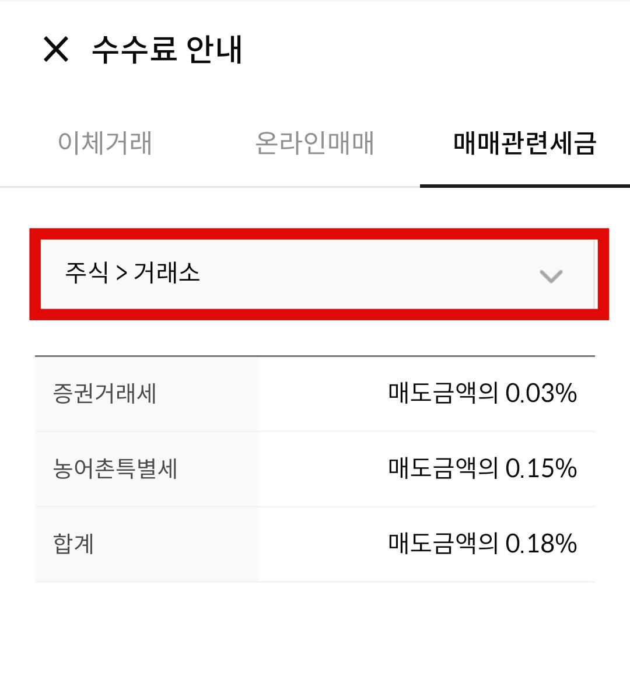Tap the 매도금액의 0.03% cell
The image size is (630, 700).
(x=482, y=394)
